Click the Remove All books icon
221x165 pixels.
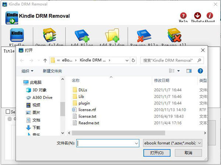tap(174, 35)
